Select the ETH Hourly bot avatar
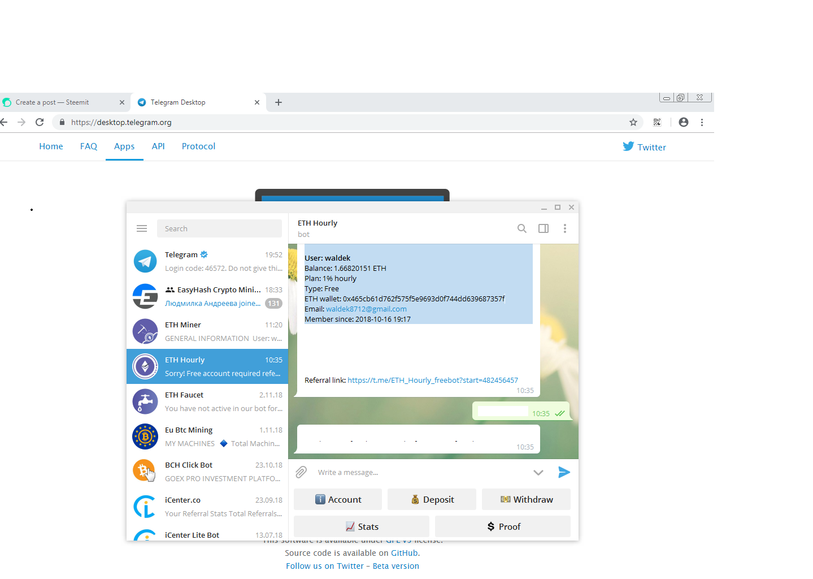 pos(145,366)
